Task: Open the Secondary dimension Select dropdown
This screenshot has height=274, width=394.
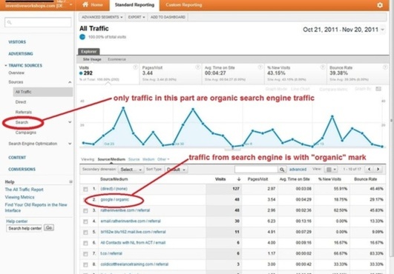Action: tap(131, 170)
